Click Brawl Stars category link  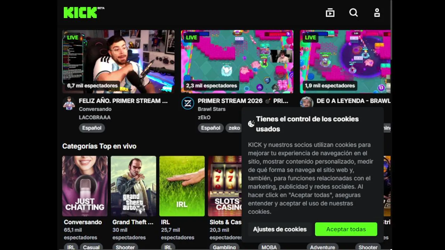click(212, 109)
